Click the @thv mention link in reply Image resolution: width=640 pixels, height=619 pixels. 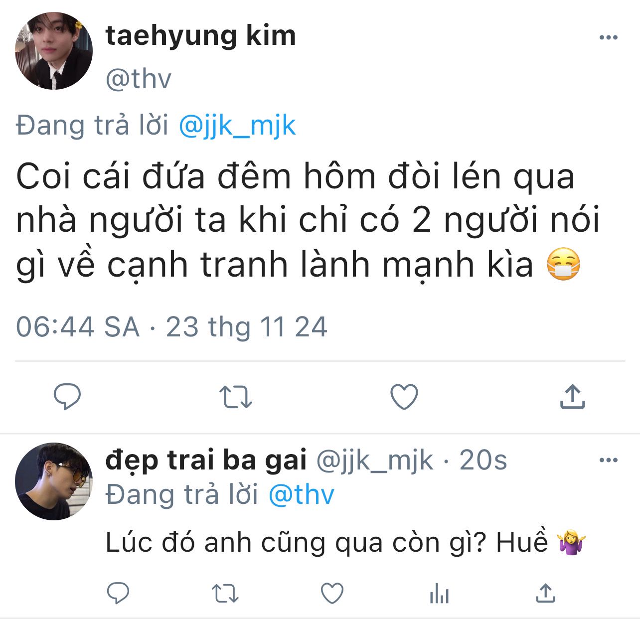click(x=301, y=494)
